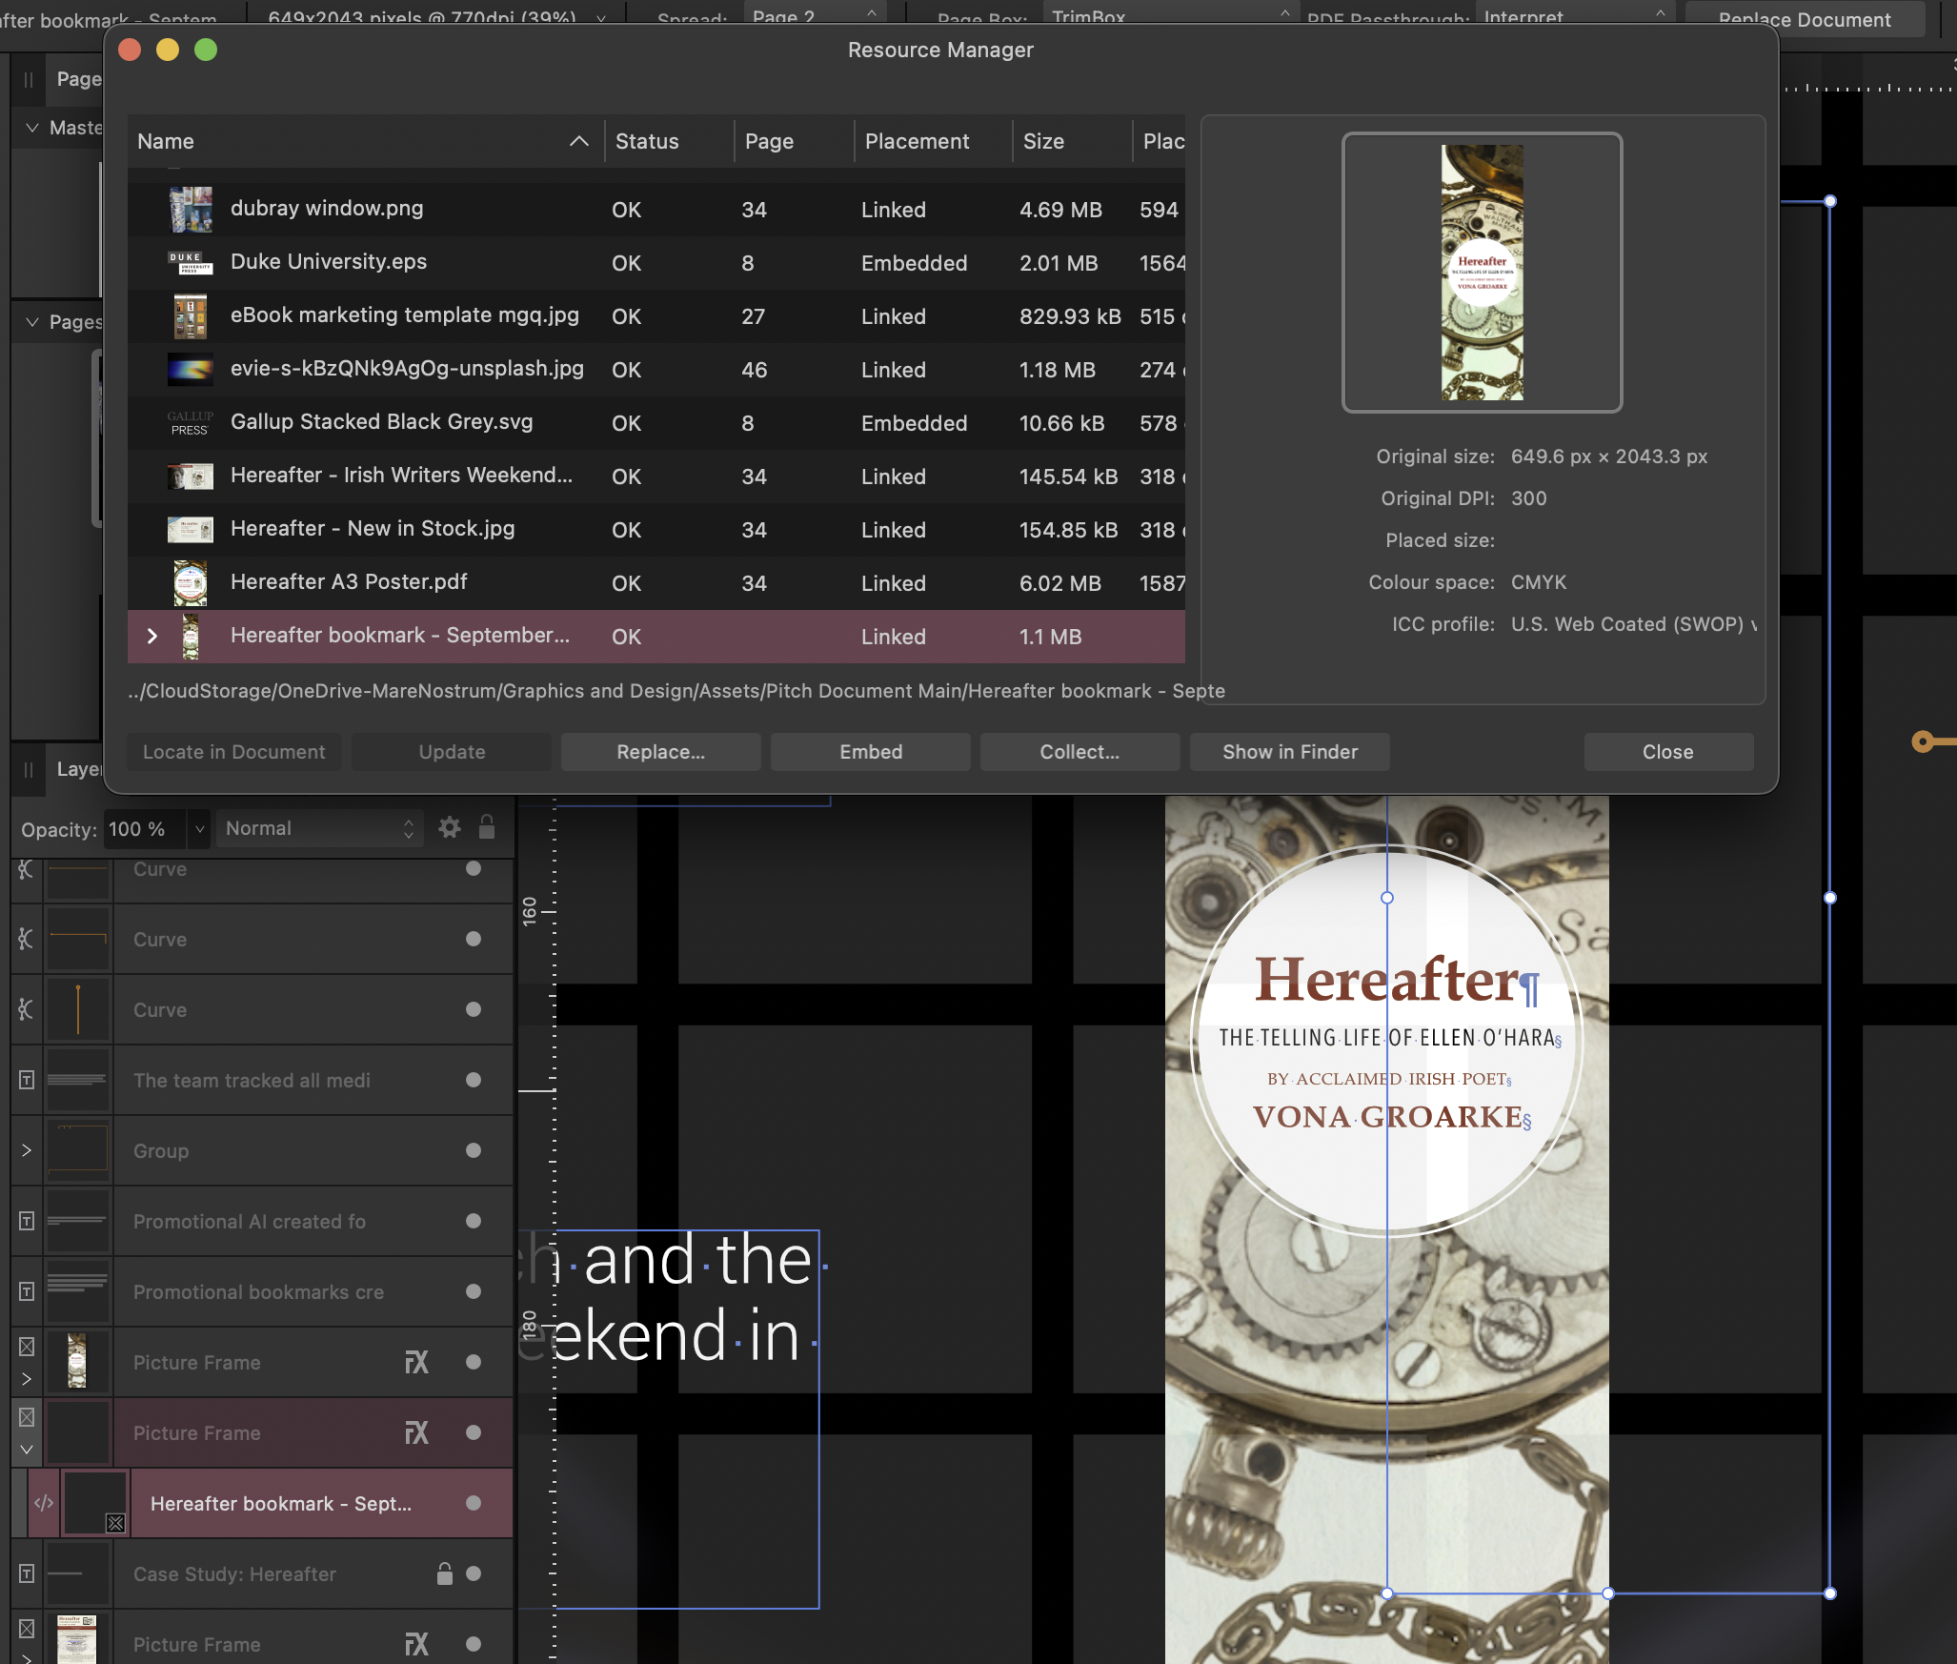Image resolution: width=1957 pixels, height=1664 pixels.
Task: Click the curve icon of the top Curve layer
Action: (26, 868)
